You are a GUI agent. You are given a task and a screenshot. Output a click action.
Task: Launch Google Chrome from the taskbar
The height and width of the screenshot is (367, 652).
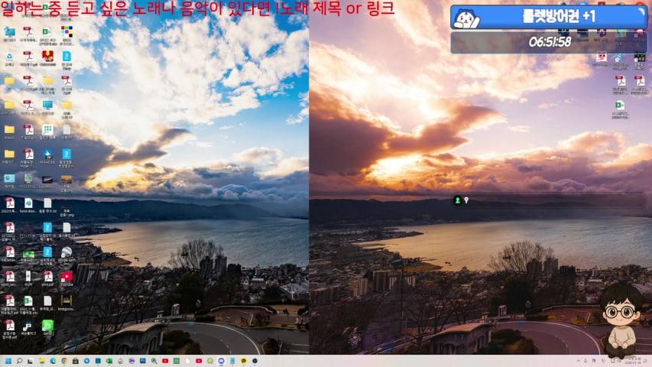[x=64, y=360]
